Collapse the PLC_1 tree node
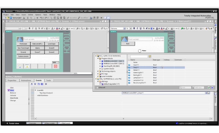219x133 pixels. pos(96,56)
